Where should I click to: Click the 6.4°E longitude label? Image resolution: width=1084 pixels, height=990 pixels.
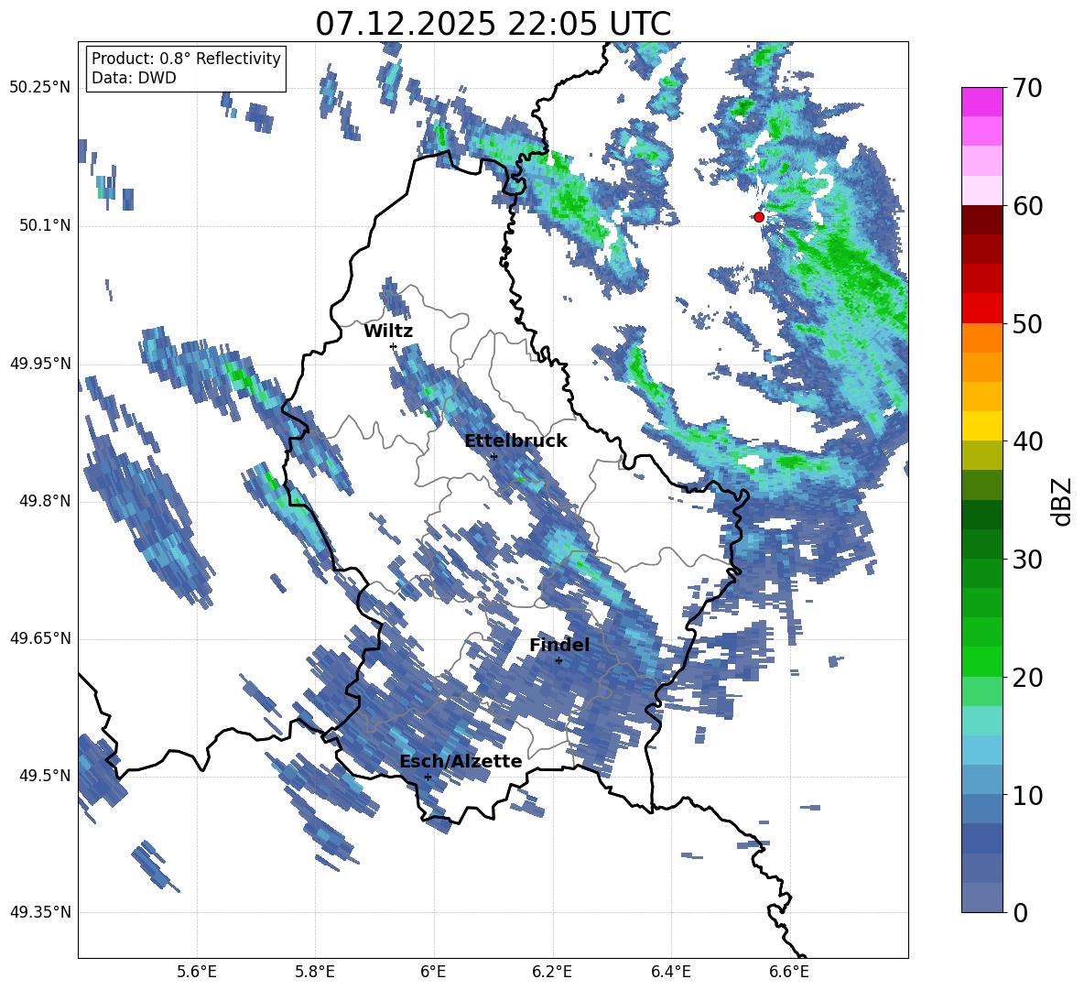670,972
